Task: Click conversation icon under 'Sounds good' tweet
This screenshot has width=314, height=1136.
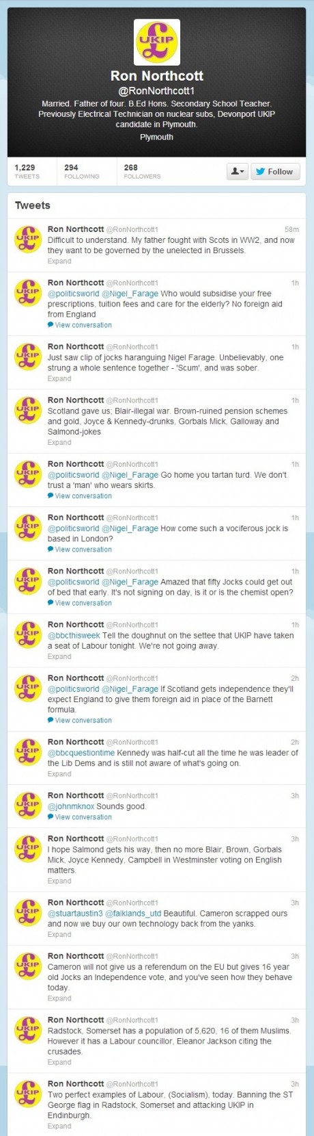Action: pos(51,817)
